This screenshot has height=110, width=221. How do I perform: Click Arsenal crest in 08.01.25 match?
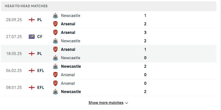(56, 83)
